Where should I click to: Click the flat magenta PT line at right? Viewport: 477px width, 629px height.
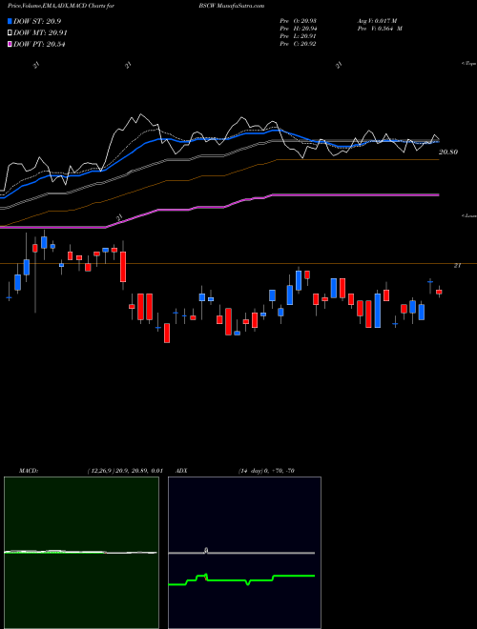[356, 195]
